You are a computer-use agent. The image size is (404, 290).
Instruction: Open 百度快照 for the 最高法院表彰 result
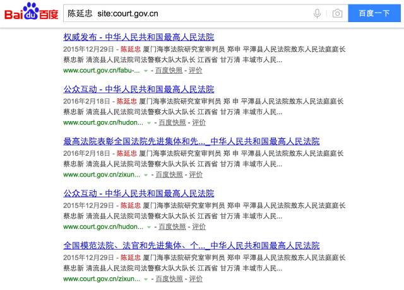pos(170,175)
